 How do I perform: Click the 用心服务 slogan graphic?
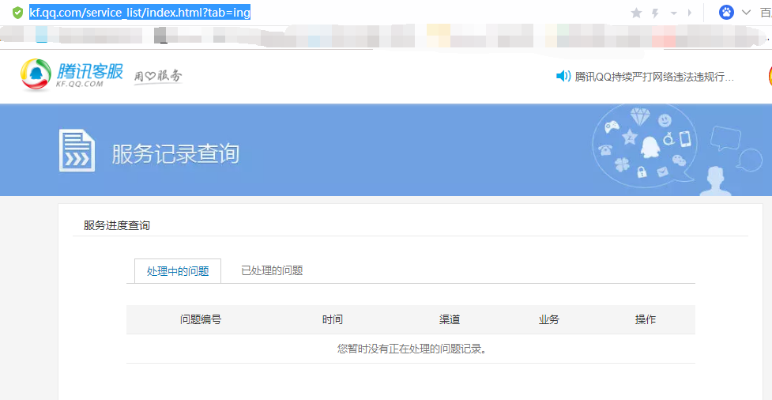tap(158, 77)
